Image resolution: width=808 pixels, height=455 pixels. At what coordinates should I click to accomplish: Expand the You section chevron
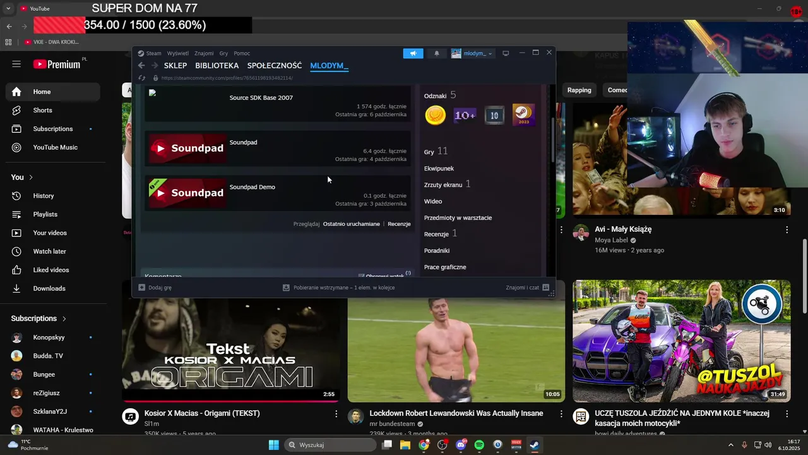pyautogui.click(x=30, y=178)
